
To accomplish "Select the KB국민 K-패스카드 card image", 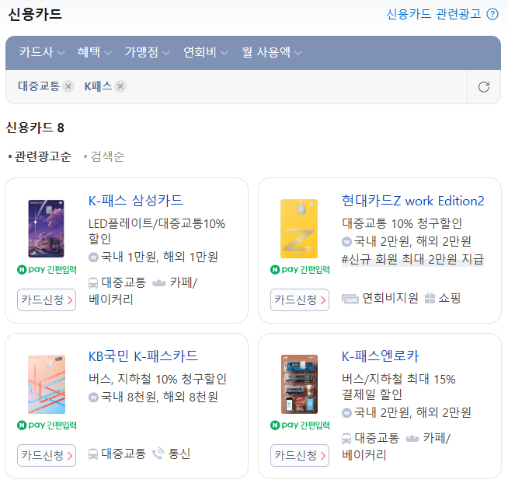I will pyautogui.click(x=47, y=384).
